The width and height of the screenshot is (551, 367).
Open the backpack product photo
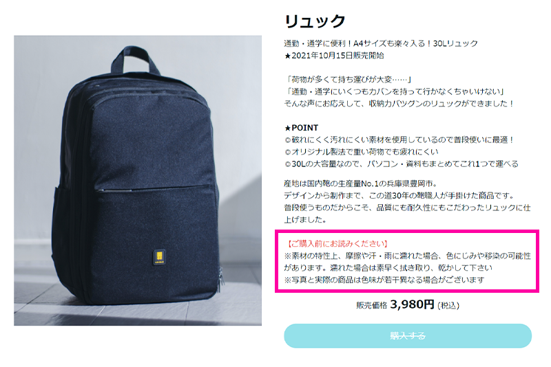(138, 181)
